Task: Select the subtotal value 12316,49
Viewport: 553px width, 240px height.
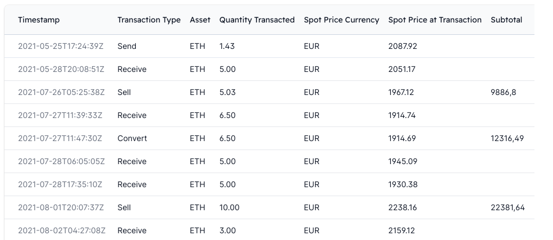Action: click(x=507, y=138)
